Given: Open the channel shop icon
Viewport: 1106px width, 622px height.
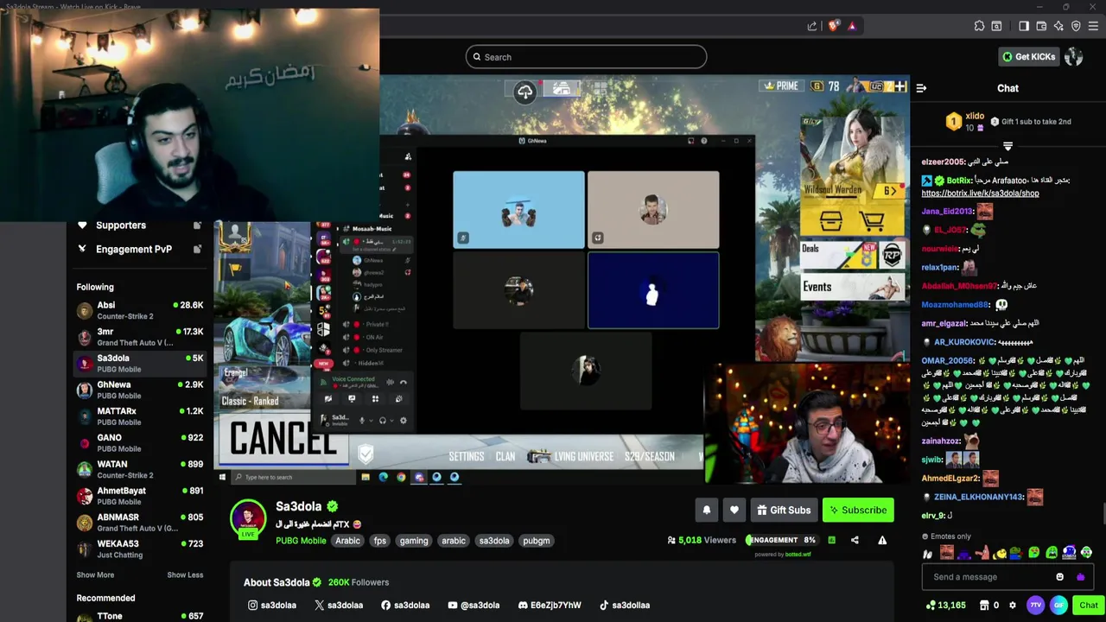Looking at the screenshot, I should click(984, 606).
